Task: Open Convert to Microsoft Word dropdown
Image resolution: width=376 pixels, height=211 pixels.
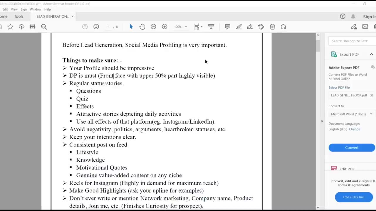Action: click(352, 114)
